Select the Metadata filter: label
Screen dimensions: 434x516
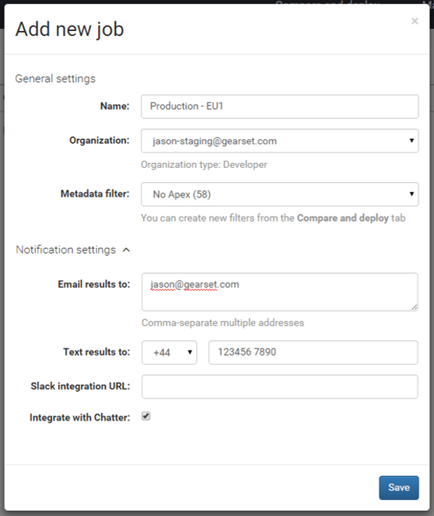tap(95, 194)
